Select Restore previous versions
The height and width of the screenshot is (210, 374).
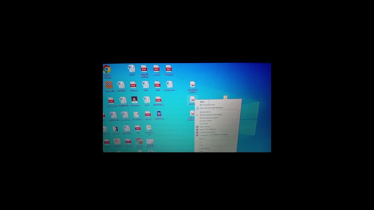click(x=209, y=118)
